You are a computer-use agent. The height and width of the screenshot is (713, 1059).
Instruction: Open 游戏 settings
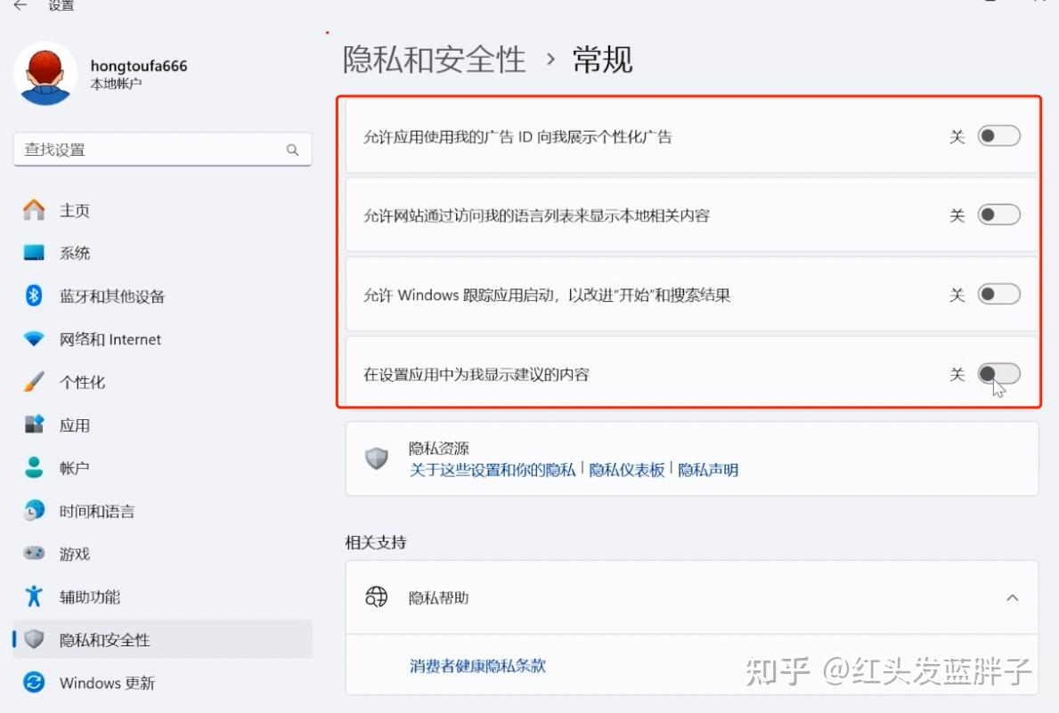(x=162, y=554)
